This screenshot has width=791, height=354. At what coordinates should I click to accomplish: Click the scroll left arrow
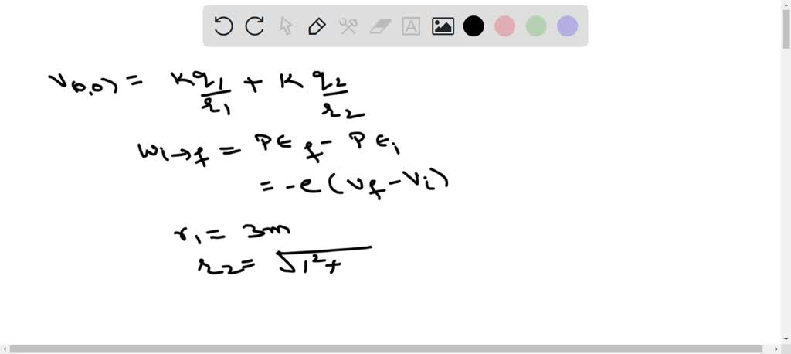4,349
